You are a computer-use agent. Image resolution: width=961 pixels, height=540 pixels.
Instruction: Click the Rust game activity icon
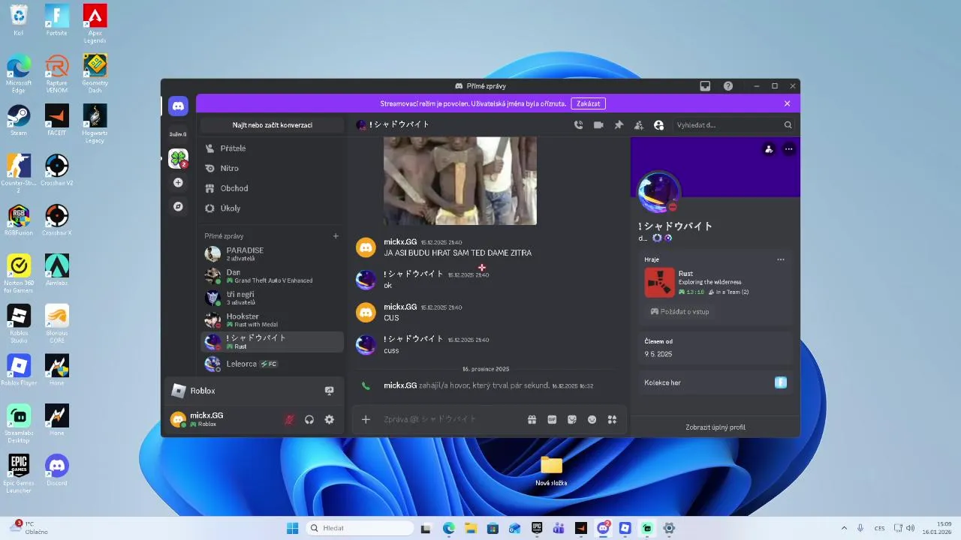point(659,283)
